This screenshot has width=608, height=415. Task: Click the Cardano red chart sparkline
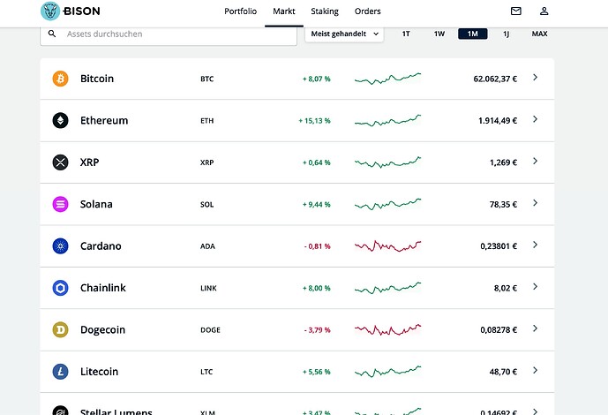coord(387,245)
